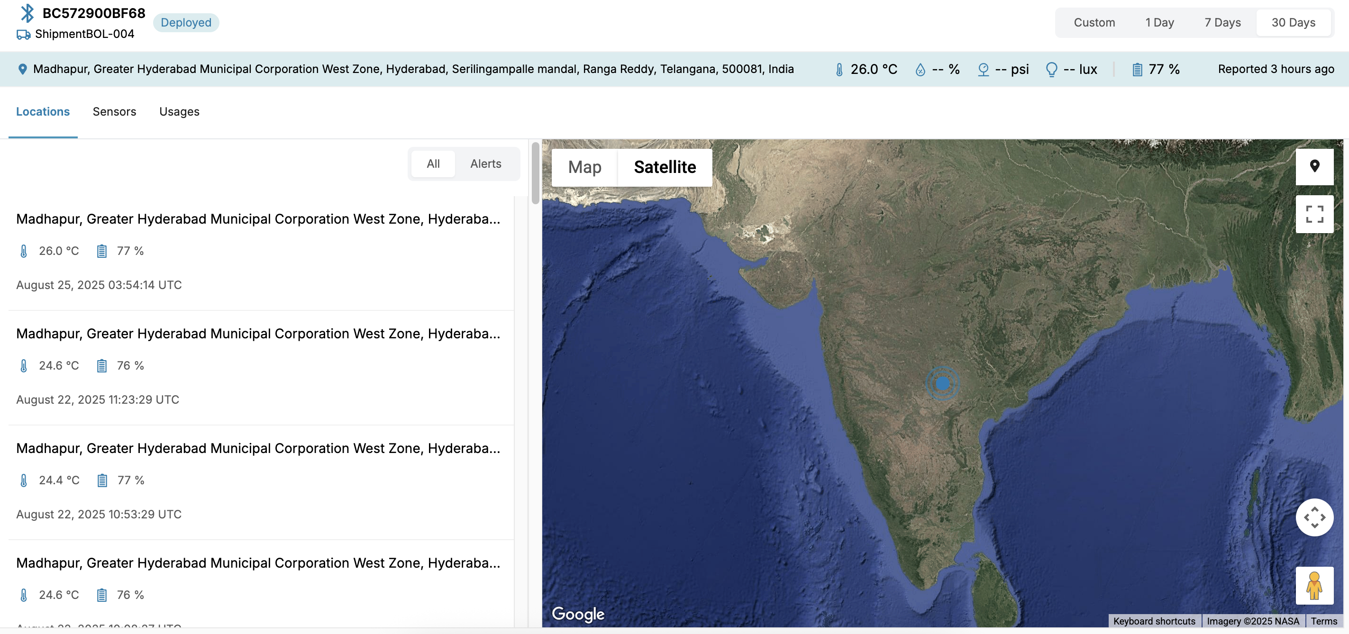Select the 7 Days time range

coord(1222,23)
